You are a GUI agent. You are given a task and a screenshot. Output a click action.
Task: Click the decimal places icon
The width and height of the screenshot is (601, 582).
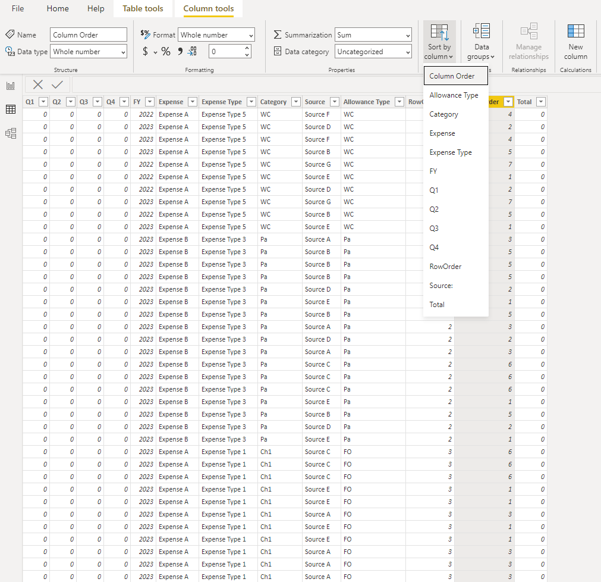[x=192, y=51]
